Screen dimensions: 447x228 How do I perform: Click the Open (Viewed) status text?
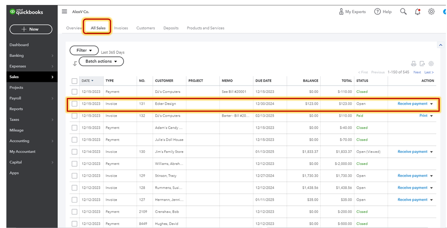(368, 152)
